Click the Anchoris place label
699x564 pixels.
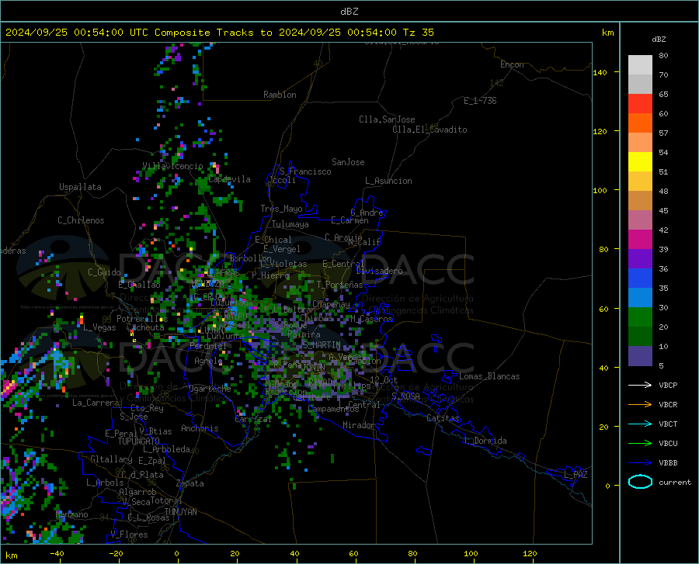[x=200, y=428]
